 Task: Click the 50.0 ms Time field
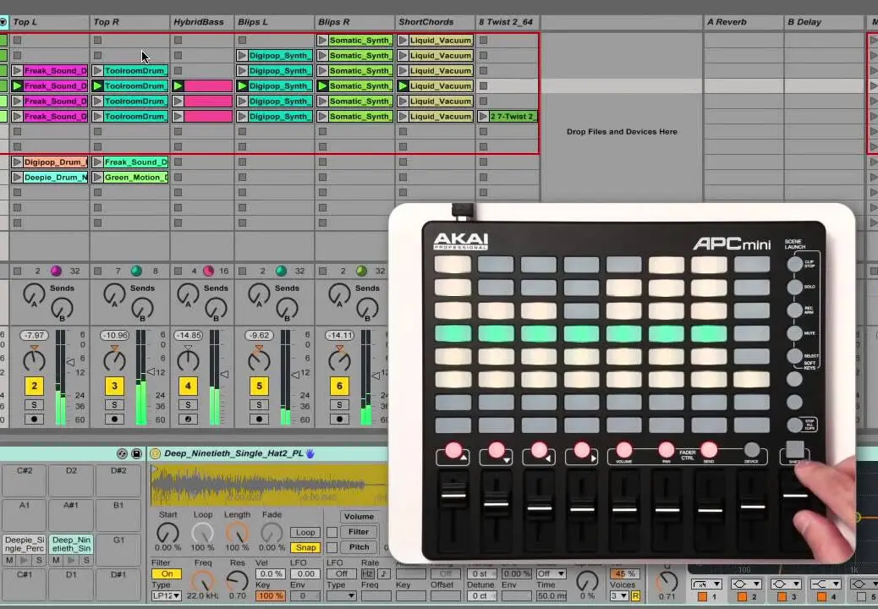click(x=551, y=596)
